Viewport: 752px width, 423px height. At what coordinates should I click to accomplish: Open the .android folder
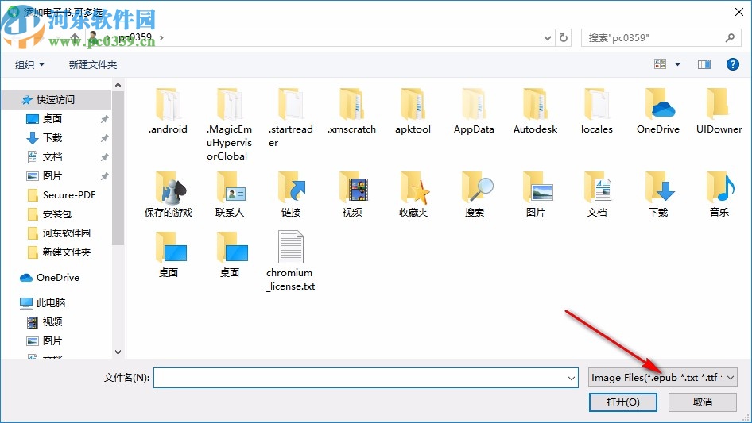point(168,110)
